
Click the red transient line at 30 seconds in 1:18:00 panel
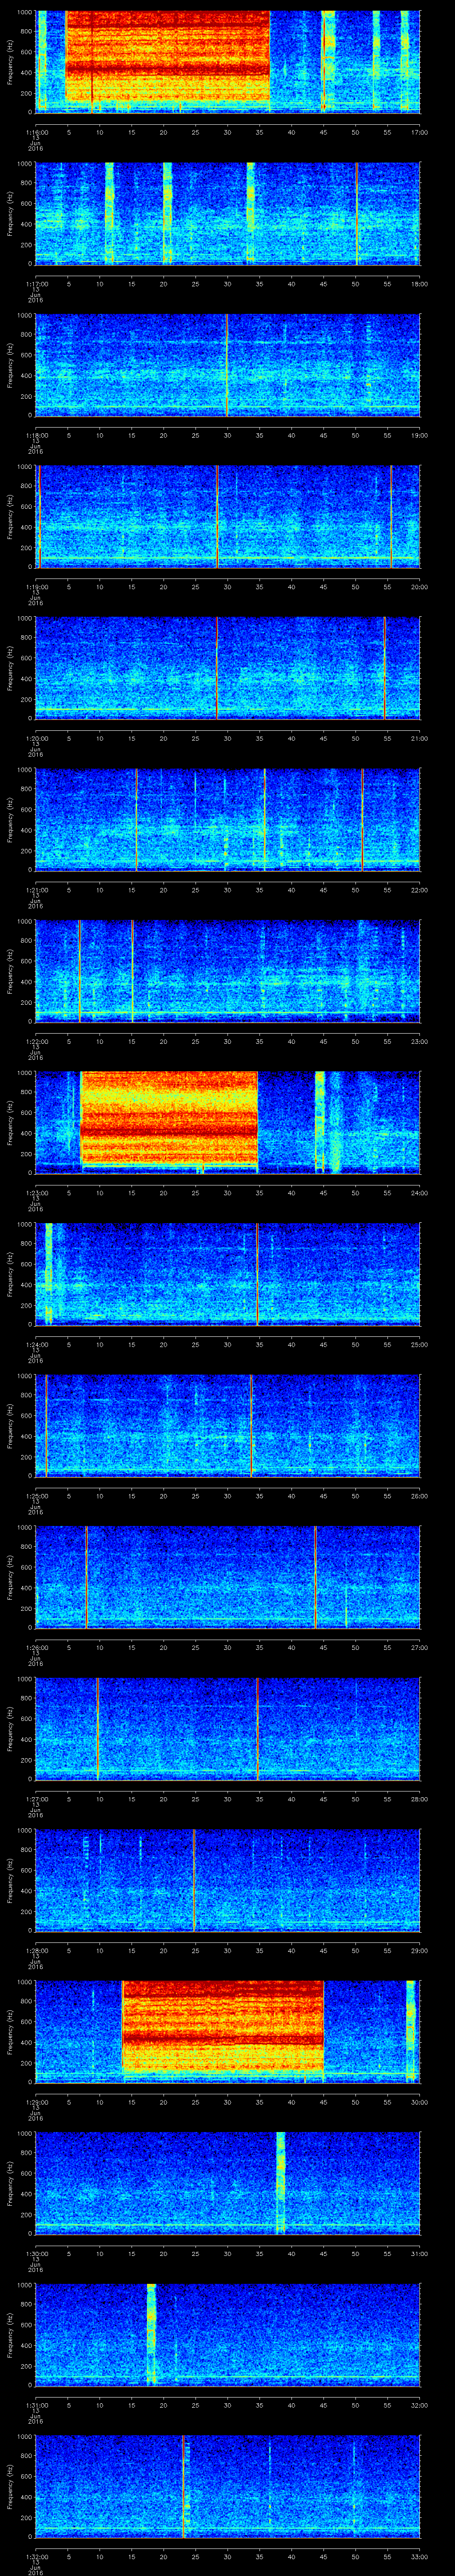(x=227, y=365)
